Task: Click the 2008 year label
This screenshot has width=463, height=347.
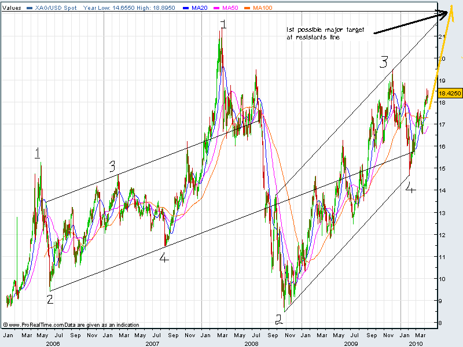Action: [251, 344]
